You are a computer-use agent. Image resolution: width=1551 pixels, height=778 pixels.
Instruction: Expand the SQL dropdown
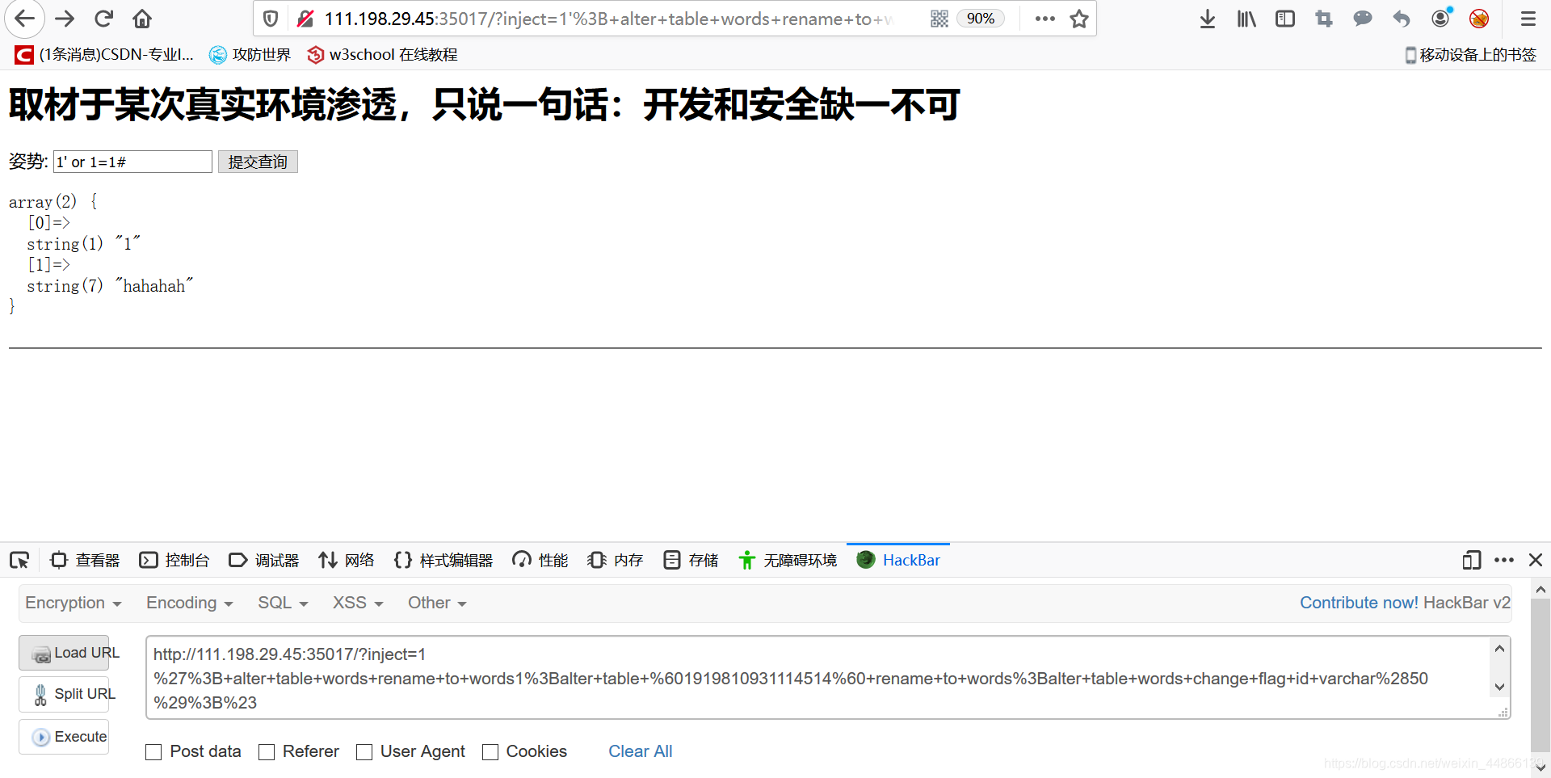point(283,603)
